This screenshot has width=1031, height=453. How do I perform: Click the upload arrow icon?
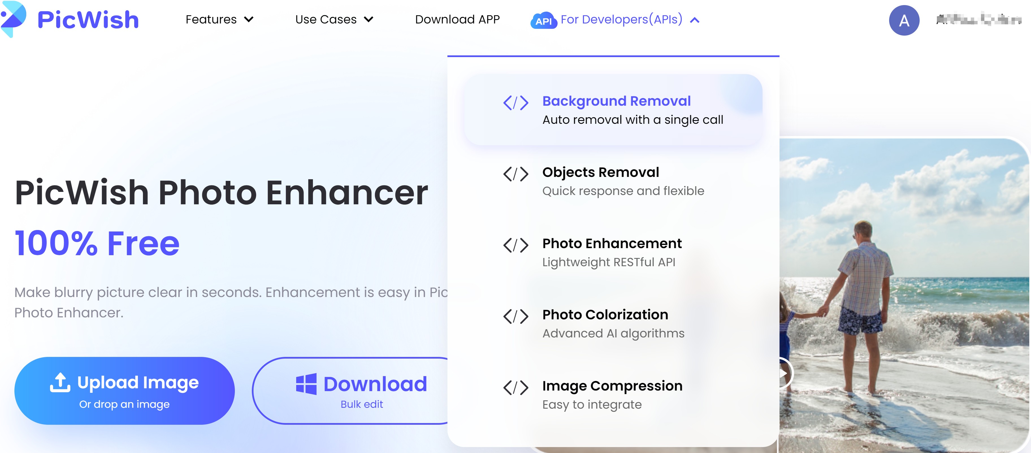tap(60, 382)
